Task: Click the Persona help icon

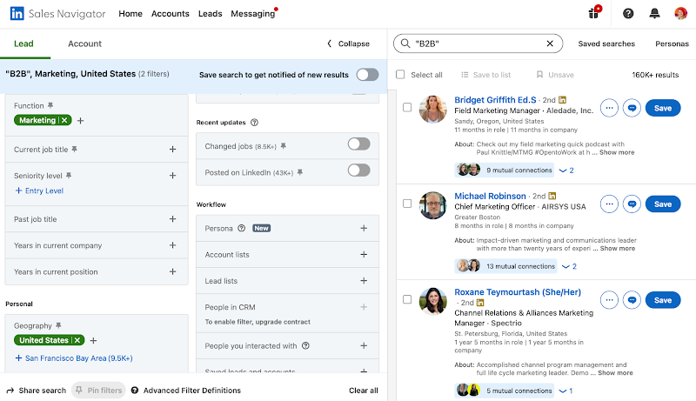Action: point(242,229)
